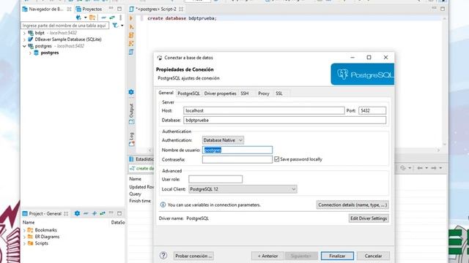Open the Authentication Database Native dropdown

click(223, 140)
